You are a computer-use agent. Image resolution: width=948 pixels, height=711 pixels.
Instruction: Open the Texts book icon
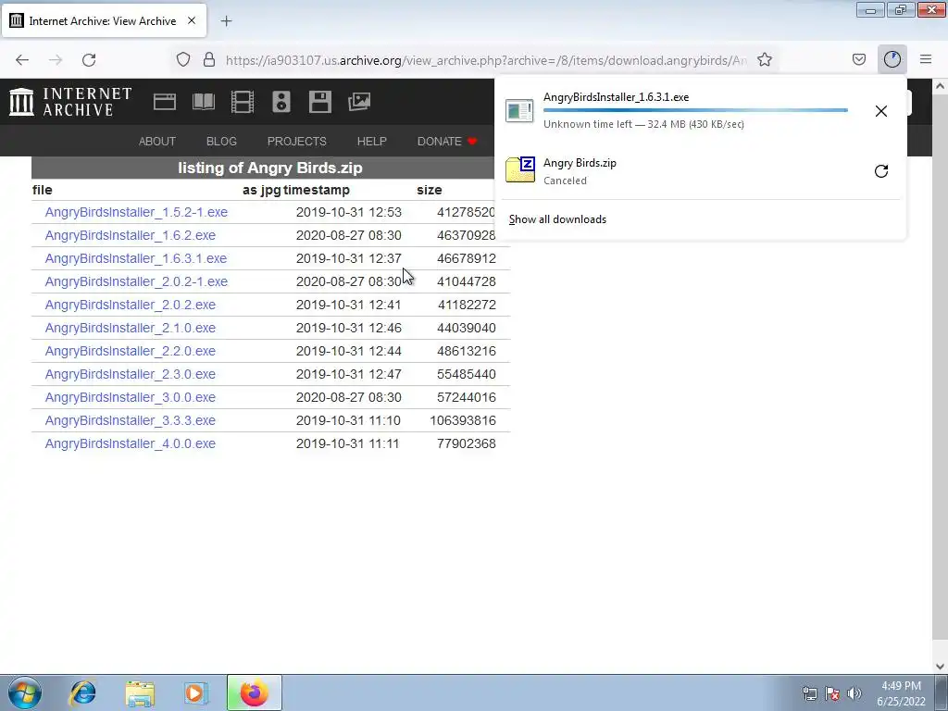coord(204,102)
